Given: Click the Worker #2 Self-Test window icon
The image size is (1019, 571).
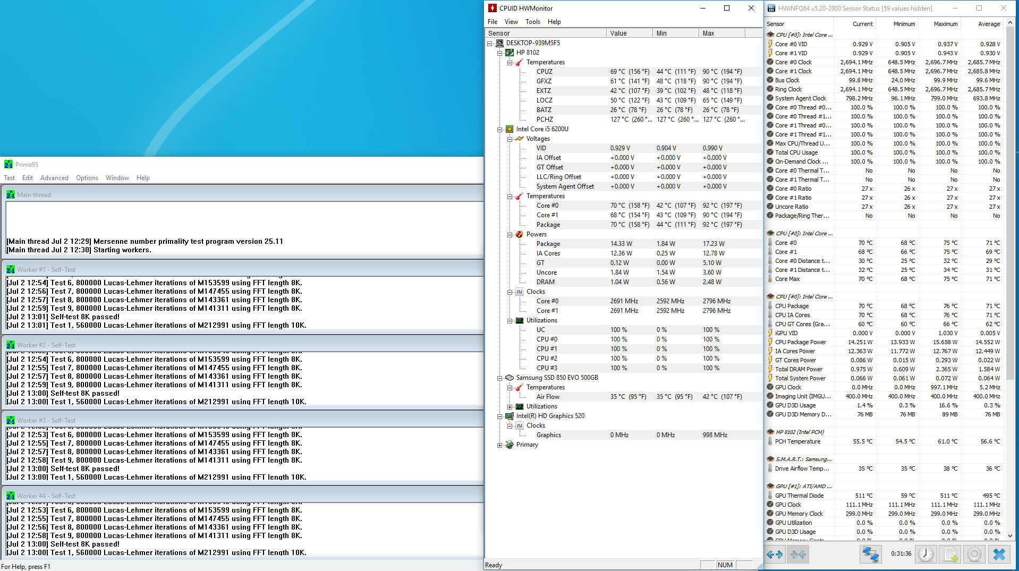Looking at the screenshot, I should 11,345.
